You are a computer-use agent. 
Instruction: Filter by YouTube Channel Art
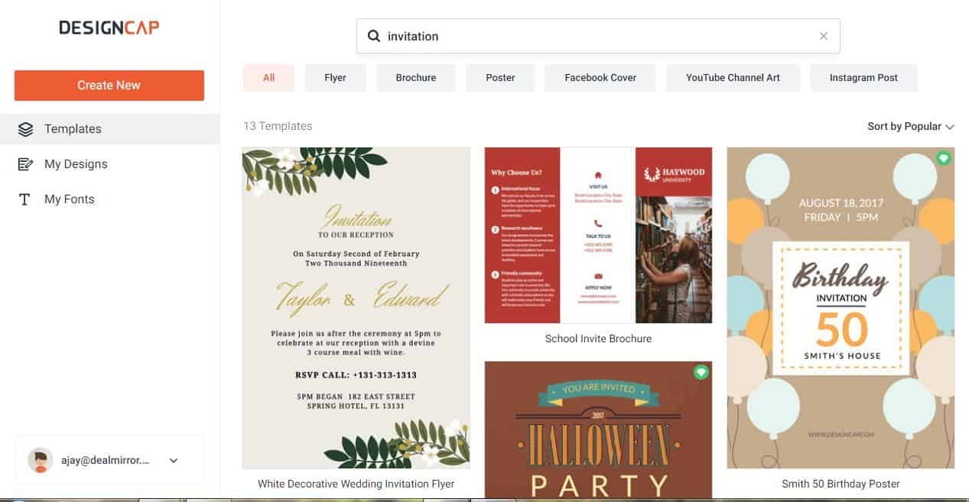click(733, 78)
